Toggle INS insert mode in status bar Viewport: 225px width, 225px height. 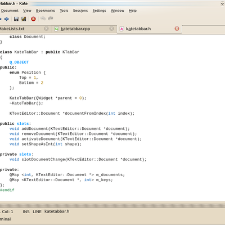pyautogui.click(x=26, y=211)
